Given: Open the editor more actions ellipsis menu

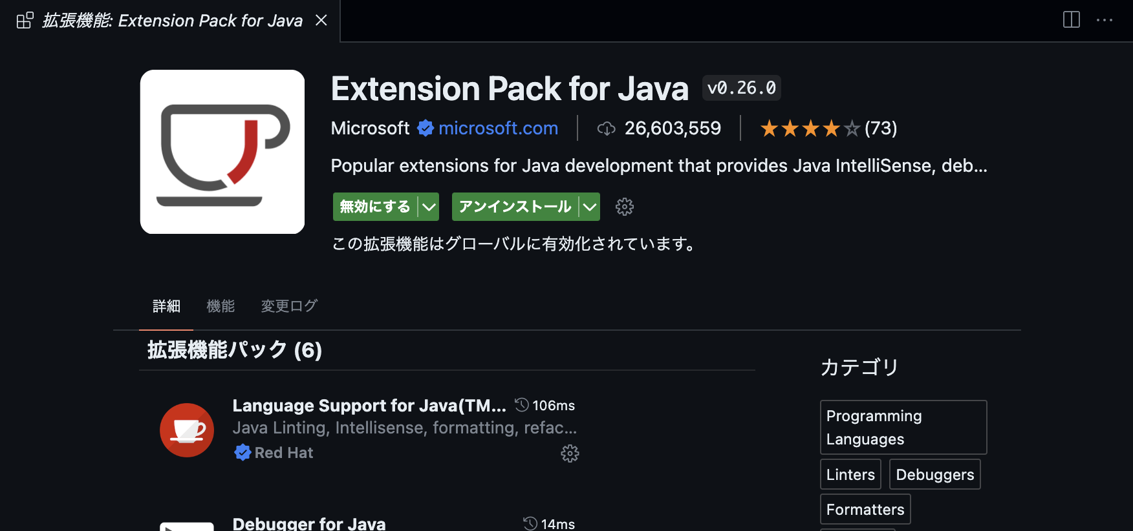Looking at the screenshot, I should coord(1105,20).
